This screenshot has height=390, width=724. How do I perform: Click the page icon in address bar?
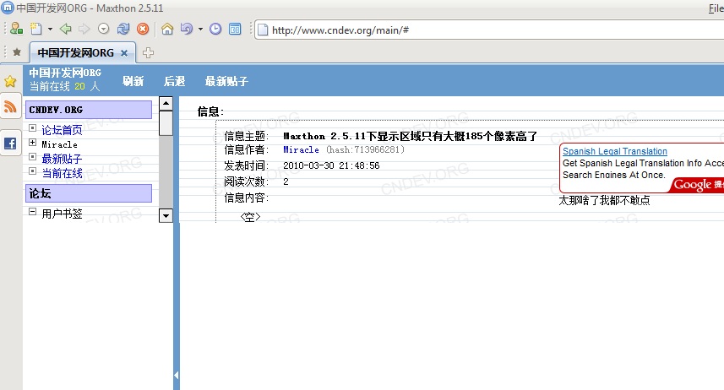pos(263,30)
